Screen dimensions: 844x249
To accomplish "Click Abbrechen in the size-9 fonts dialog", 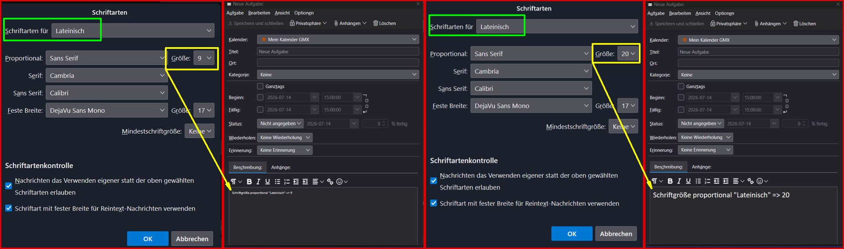I will [192, 238].
